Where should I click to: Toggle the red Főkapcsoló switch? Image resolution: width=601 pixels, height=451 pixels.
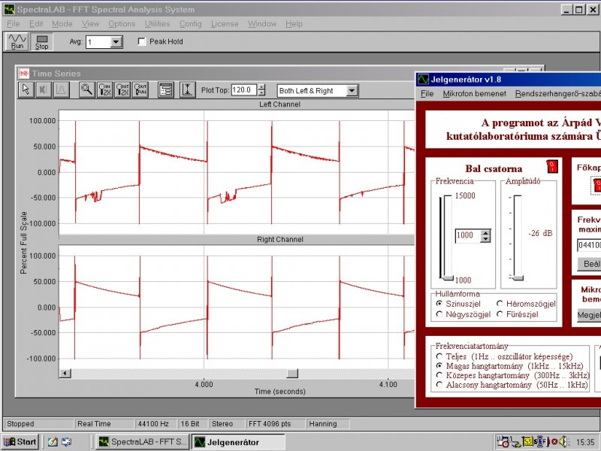[x=597, y=186]
